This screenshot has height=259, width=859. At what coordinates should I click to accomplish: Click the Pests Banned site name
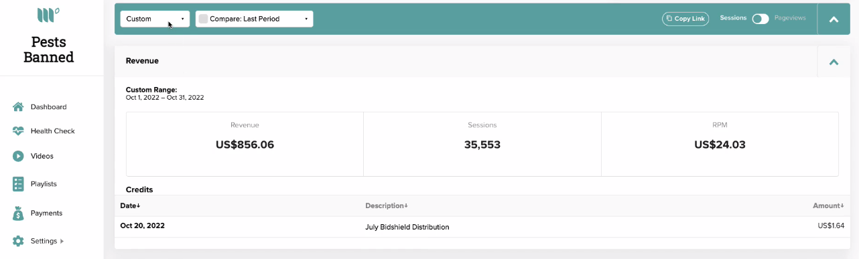(48, 50)
